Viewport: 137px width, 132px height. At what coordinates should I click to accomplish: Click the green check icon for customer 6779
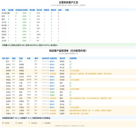click(x=70, y=92)
